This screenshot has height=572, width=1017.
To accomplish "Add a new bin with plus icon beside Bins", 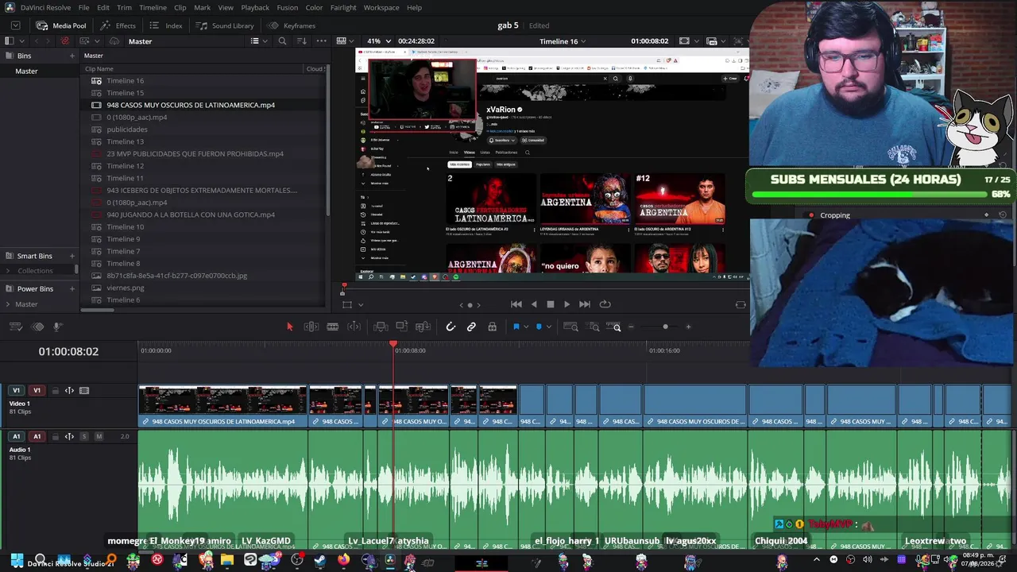I will pyautogui.click(x=72, y=56).
